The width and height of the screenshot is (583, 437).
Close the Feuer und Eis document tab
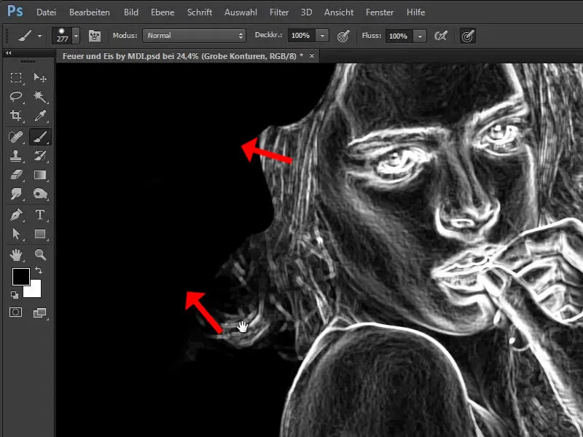pyautogui.click(x=312, y=56)
